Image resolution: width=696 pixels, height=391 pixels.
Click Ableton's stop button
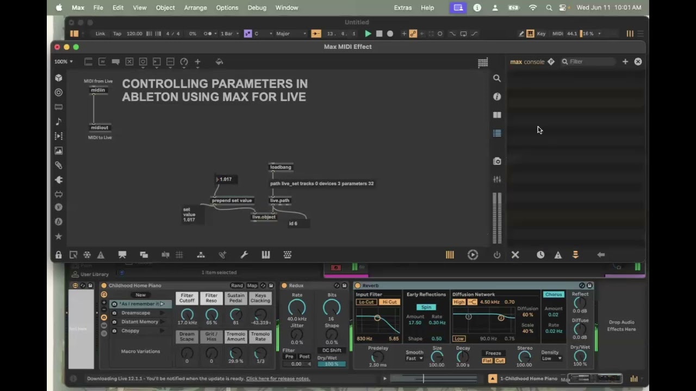pyautogui.click(x=379, y=34)
